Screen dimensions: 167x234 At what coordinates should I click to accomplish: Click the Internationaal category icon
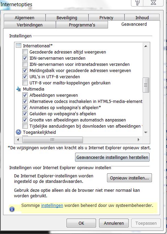(19, 46)
